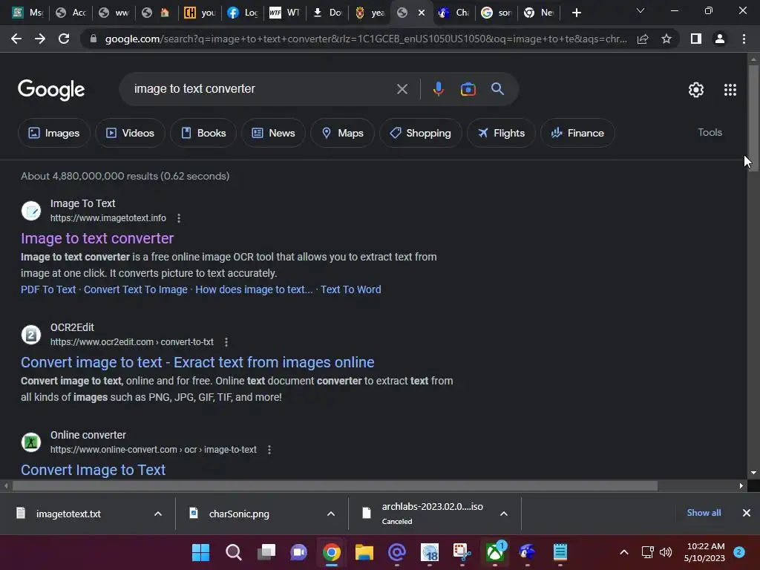Open Google quick settings gear
Image resolution: width=760 pixels, height=570 pixels.
pyautogui.click(x=696, y=90)
